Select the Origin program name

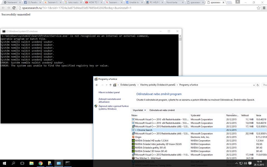[x=138, y=137]
